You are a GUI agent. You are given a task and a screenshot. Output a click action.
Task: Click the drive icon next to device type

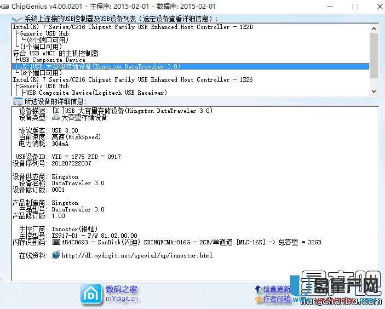pyautogui.click(x=56, y=117)
